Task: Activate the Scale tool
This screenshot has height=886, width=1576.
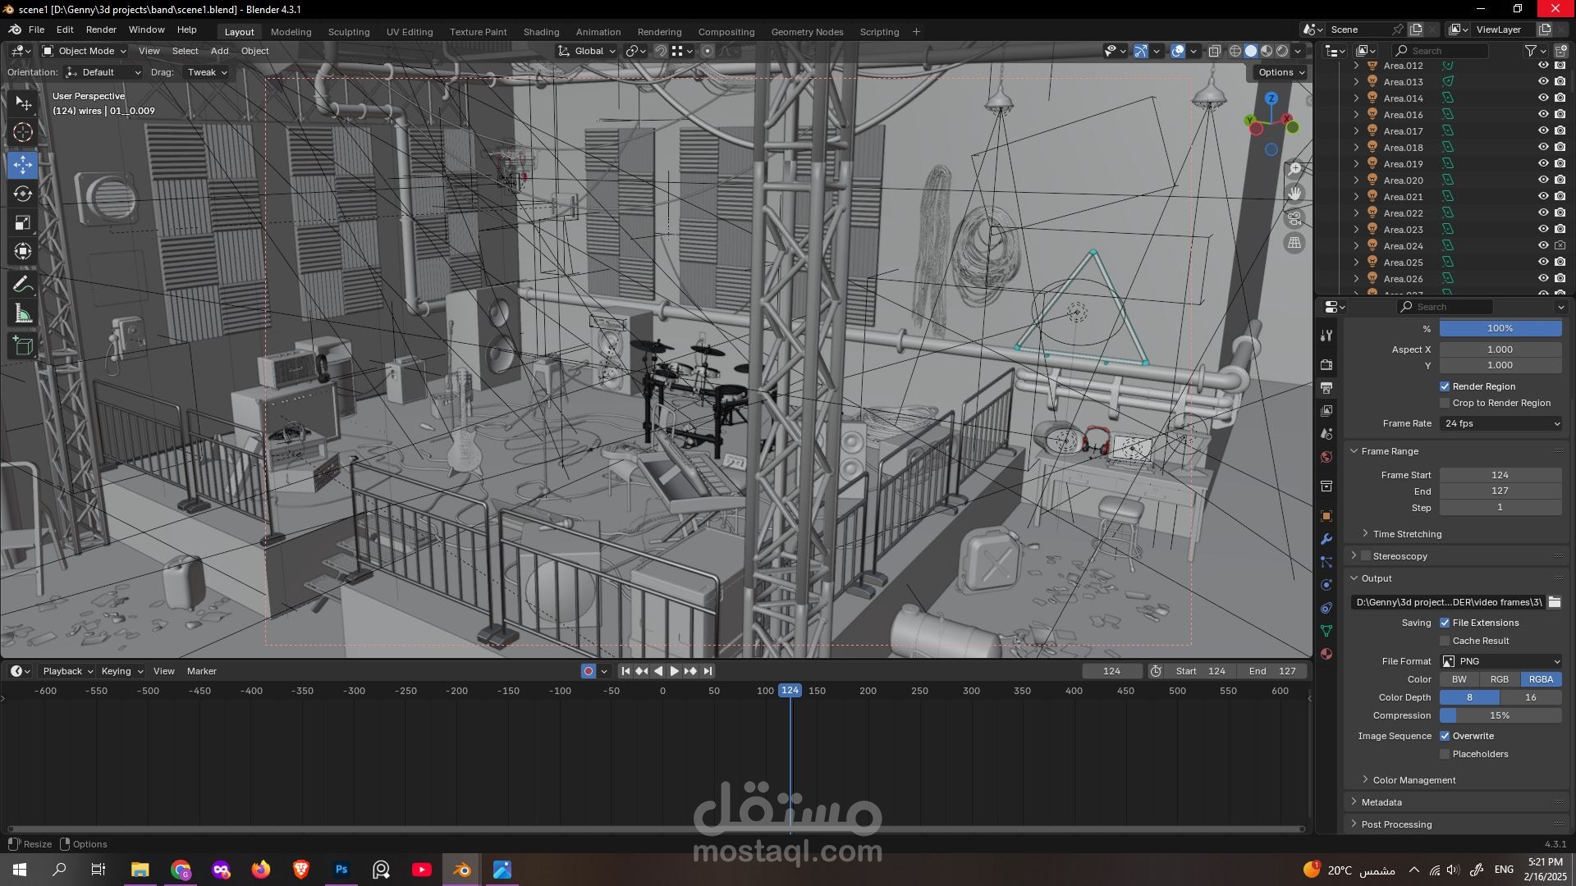Action: pos(23,223)
